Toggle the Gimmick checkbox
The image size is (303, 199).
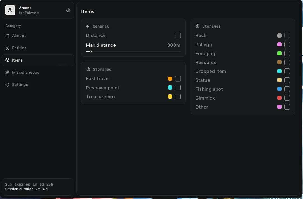[287, 98]
